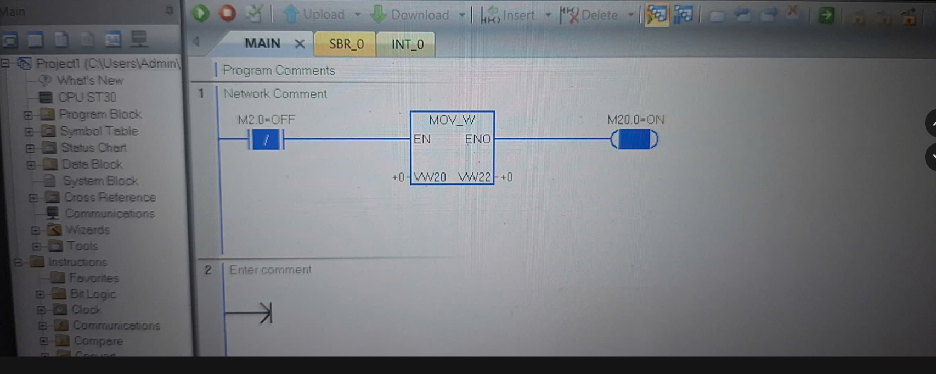Toggle program status monitoring icon
The width and height of the screenshot is (936, 374).
coord(656,15)
